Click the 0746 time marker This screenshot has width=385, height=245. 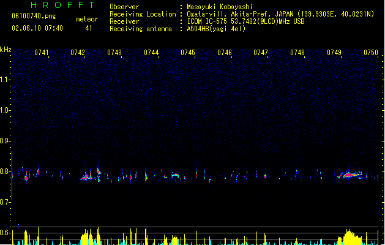(225, 53)
